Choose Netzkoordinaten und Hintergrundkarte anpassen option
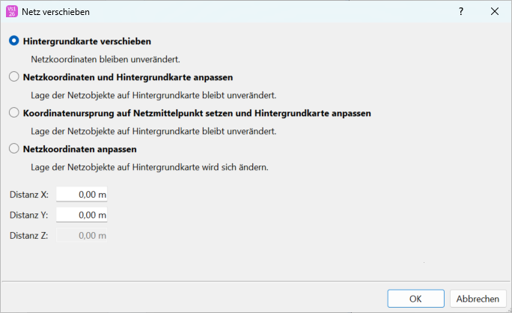This screenshot has height=313, width=512. [x=13, y=77]
